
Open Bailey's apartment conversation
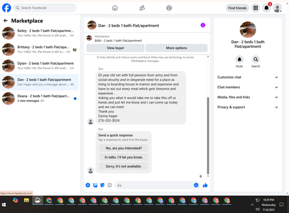coord(39,33)
